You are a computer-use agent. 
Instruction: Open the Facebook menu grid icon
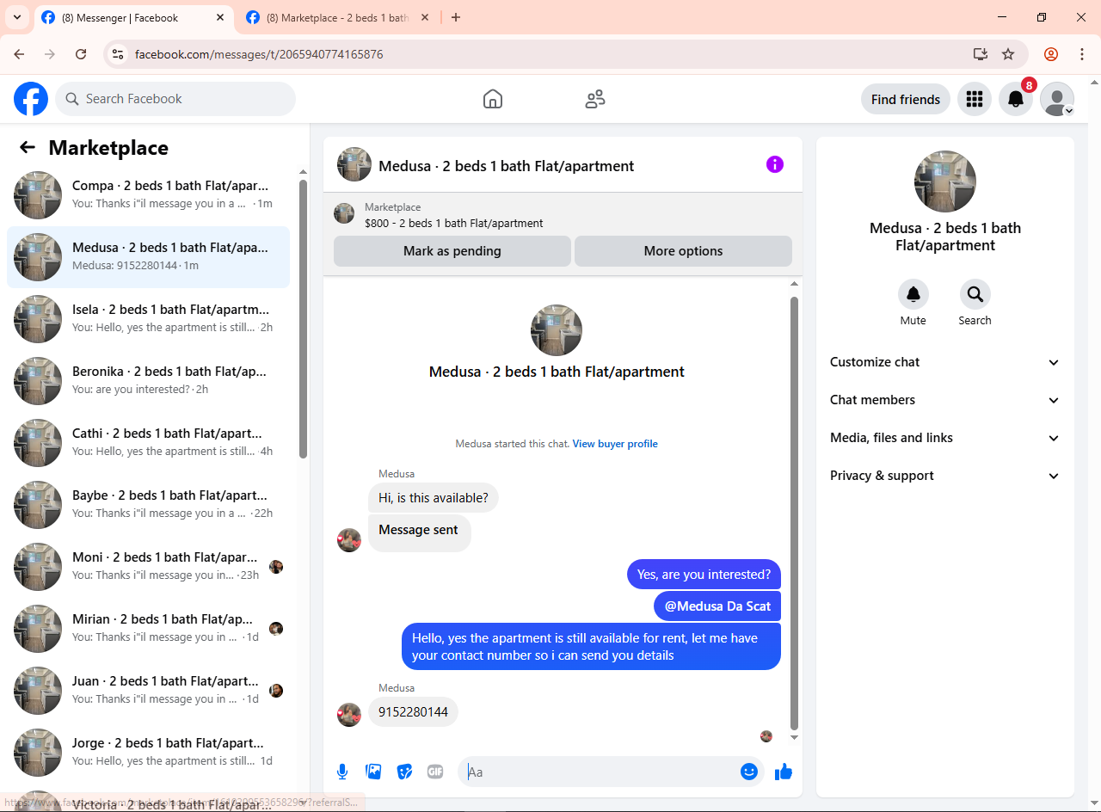click(975, 99)
